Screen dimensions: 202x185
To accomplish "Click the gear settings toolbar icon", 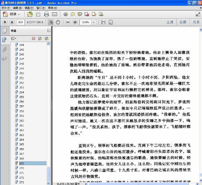I will pyautogui.click(x=66, y=14).
